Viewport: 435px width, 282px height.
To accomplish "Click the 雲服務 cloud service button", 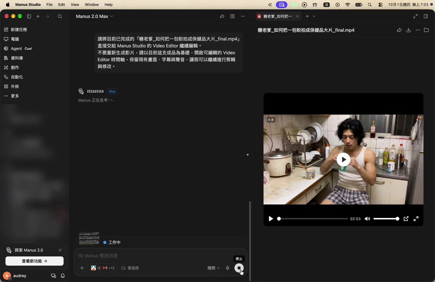I will [130, 268].
